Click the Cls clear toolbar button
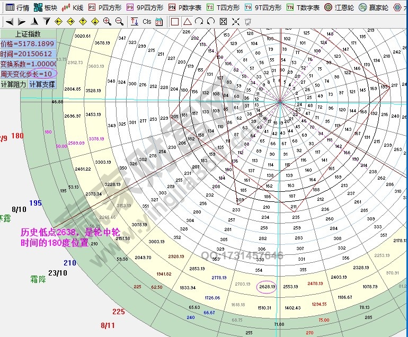 pyautogui.click(x=147, y=22)
